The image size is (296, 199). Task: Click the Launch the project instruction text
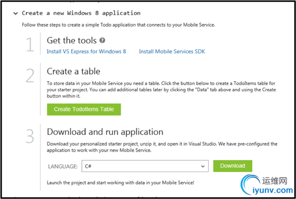point(121,182)
